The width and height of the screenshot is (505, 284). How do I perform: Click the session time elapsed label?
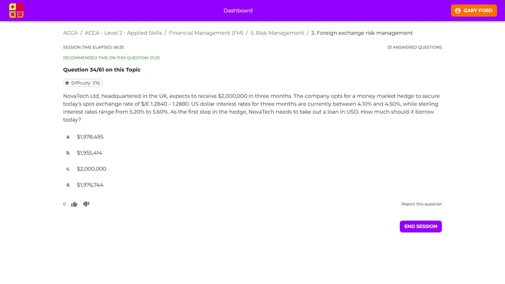click(93, 47)
